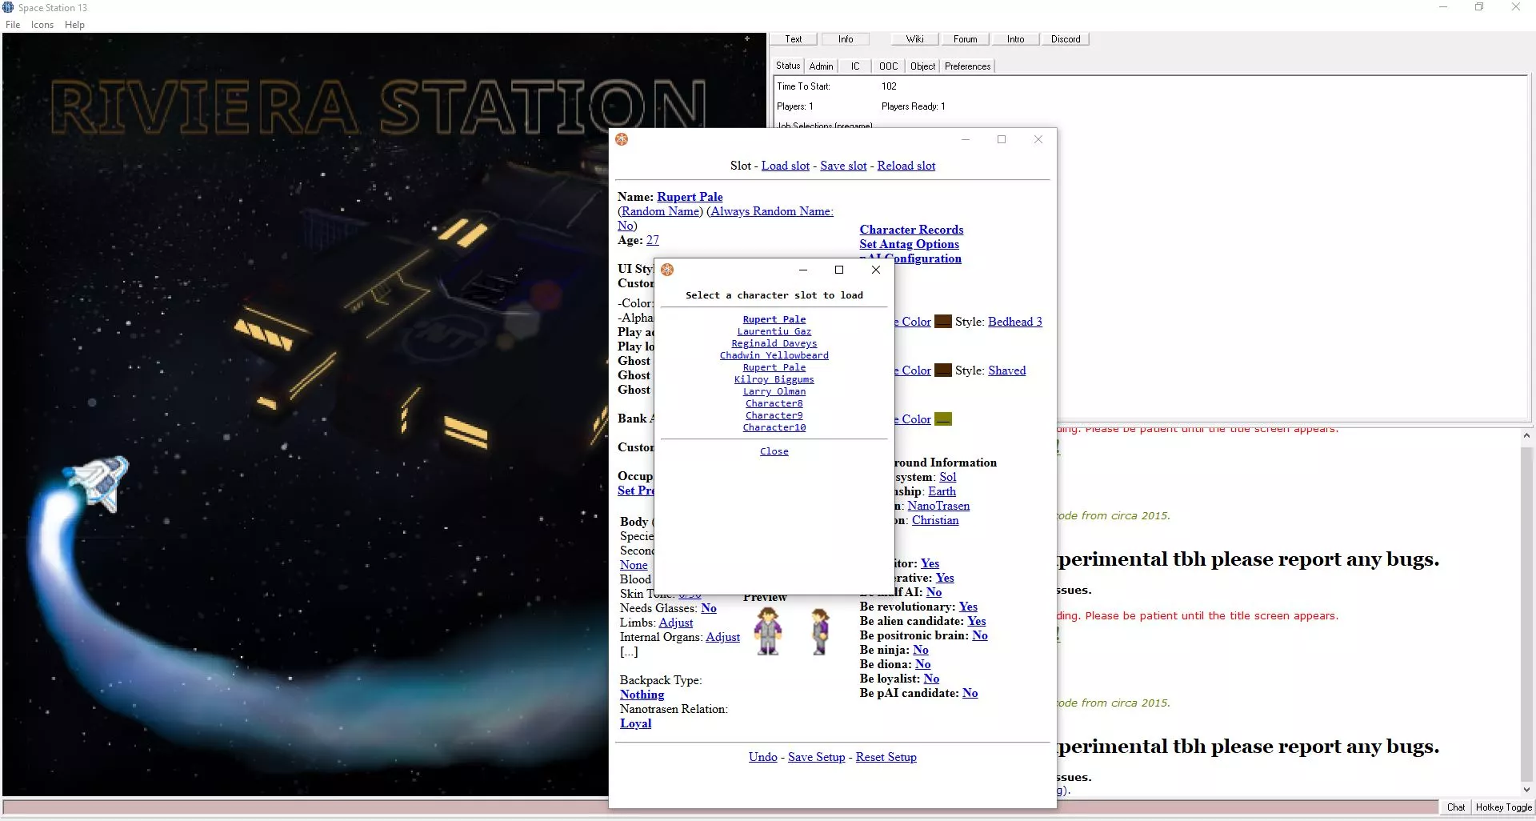
Task: Click the Close link in slot dialog
Action: [x=774, y=451]
